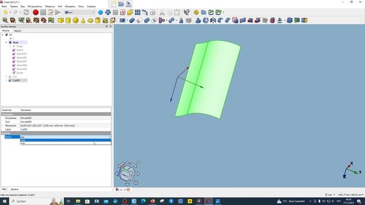The width and height of the screenshot is (365, 205).
Task: Switch to the Модель tab
Action: pyautogui.click(x=6, y=31)
